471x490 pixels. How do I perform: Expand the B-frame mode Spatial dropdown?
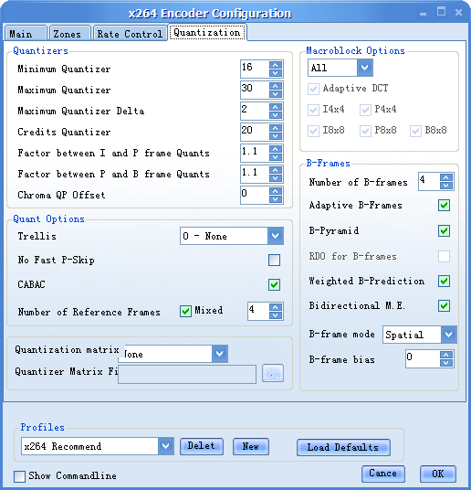[x=448, y=335]
